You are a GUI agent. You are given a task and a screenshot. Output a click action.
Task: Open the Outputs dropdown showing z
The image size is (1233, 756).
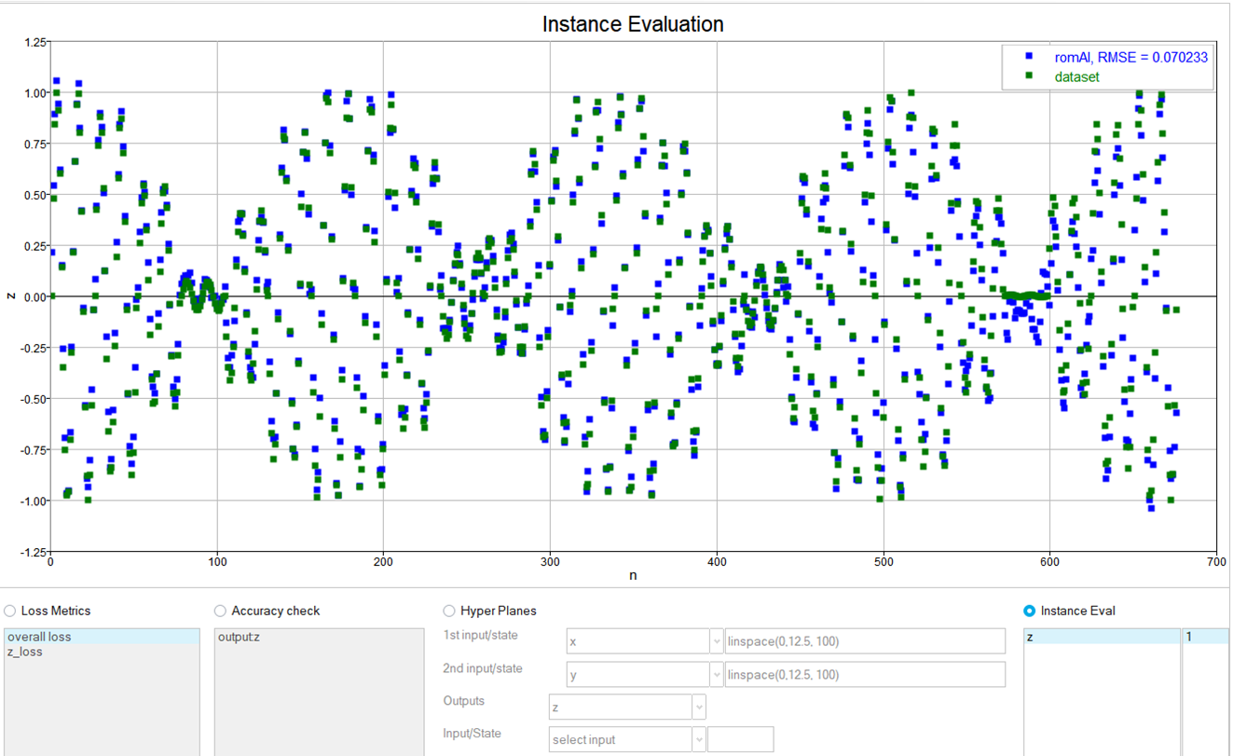pyautogui.click(x=627, y=708)
